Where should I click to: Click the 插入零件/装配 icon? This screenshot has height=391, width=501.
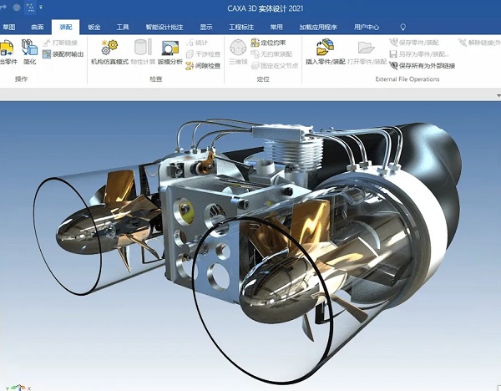(x=326, y=48)
